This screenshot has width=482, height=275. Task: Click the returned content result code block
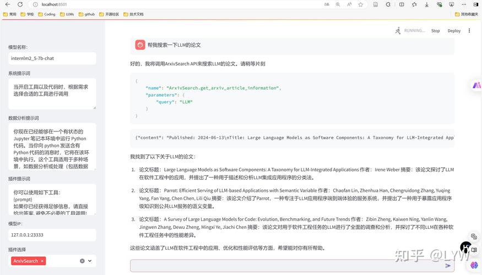292,137
